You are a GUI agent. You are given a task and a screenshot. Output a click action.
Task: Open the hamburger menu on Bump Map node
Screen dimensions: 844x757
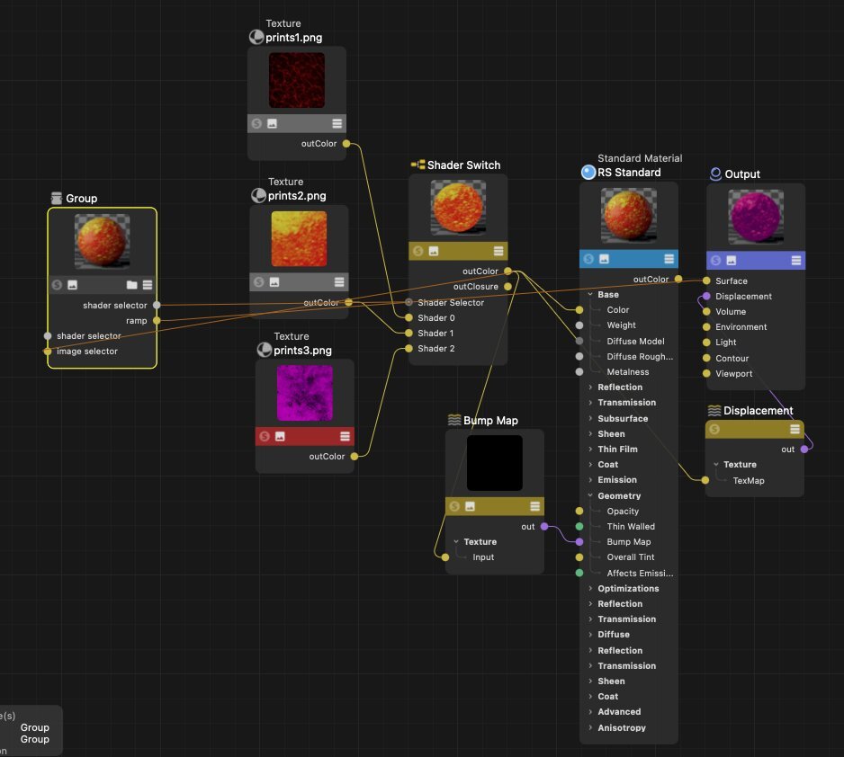535,506
